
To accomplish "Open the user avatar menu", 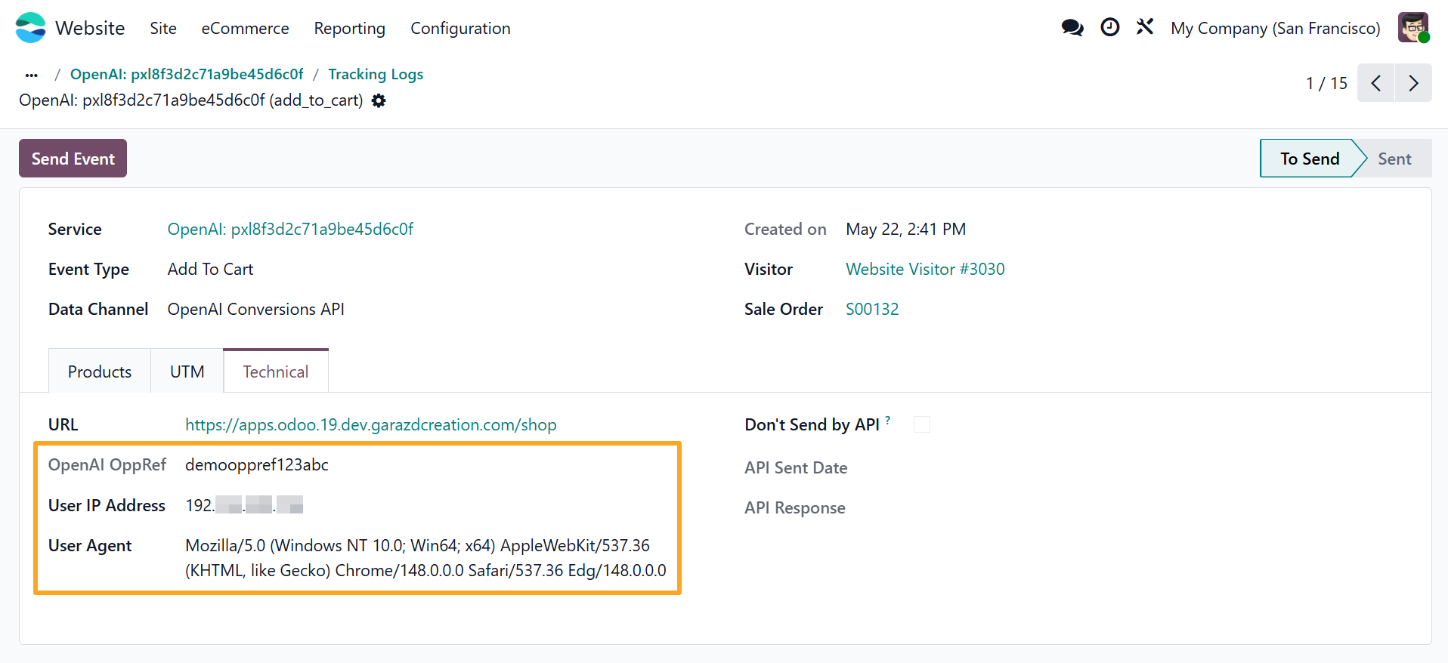I will (x=1413, y=28).
